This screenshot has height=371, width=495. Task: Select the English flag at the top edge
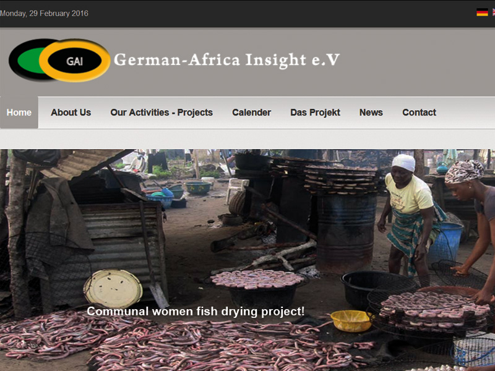pos(493,12)
